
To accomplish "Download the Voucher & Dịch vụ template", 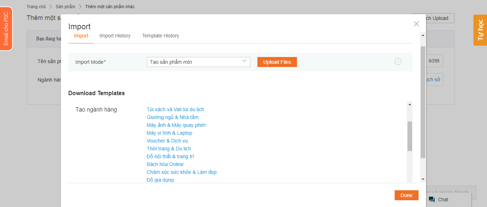I will click(167, 141).
